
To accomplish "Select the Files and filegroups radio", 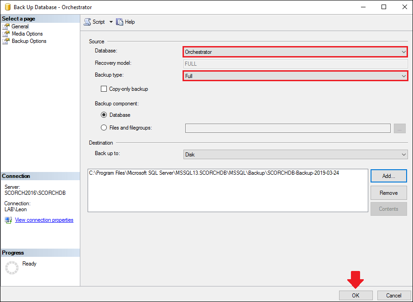I will pos(104,128).
